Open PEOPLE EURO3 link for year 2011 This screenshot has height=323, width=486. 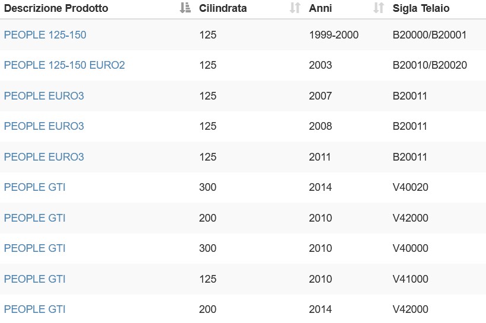(44, 157)
